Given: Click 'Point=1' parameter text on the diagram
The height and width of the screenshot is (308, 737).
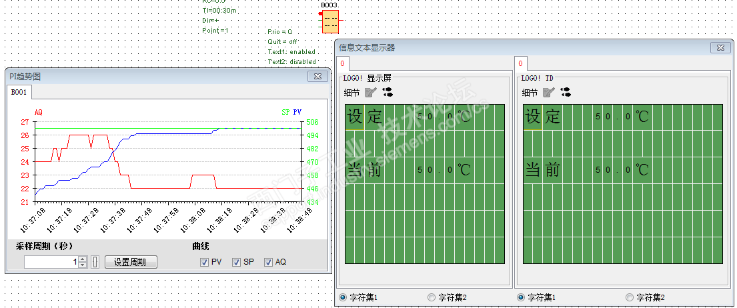Looking at the screenshot, I should click(x=215, y=31).
